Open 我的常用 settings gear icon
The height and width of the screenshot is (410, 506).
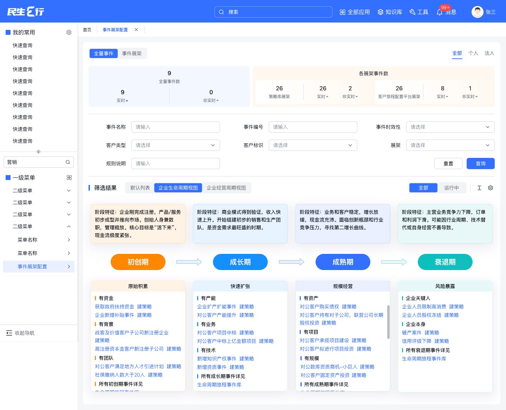[69, 32]
